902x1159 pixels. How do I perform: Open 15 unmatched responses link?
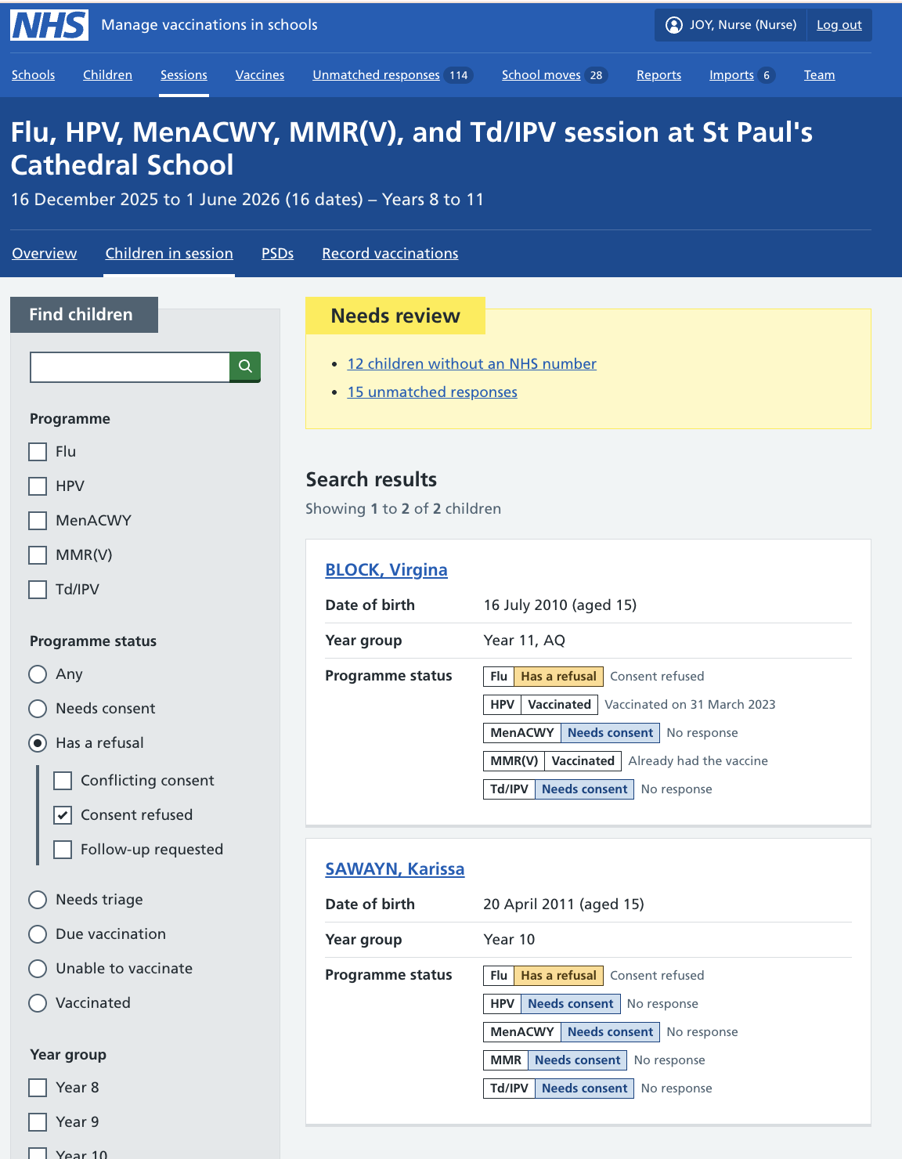(x=432, y=392)
